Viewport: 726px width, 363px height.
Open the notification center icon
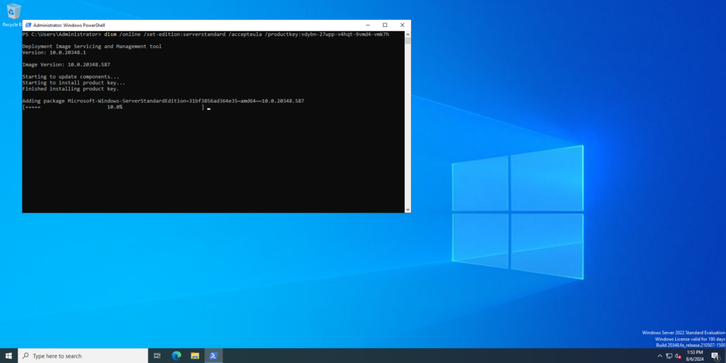click(x=715, y=356)
